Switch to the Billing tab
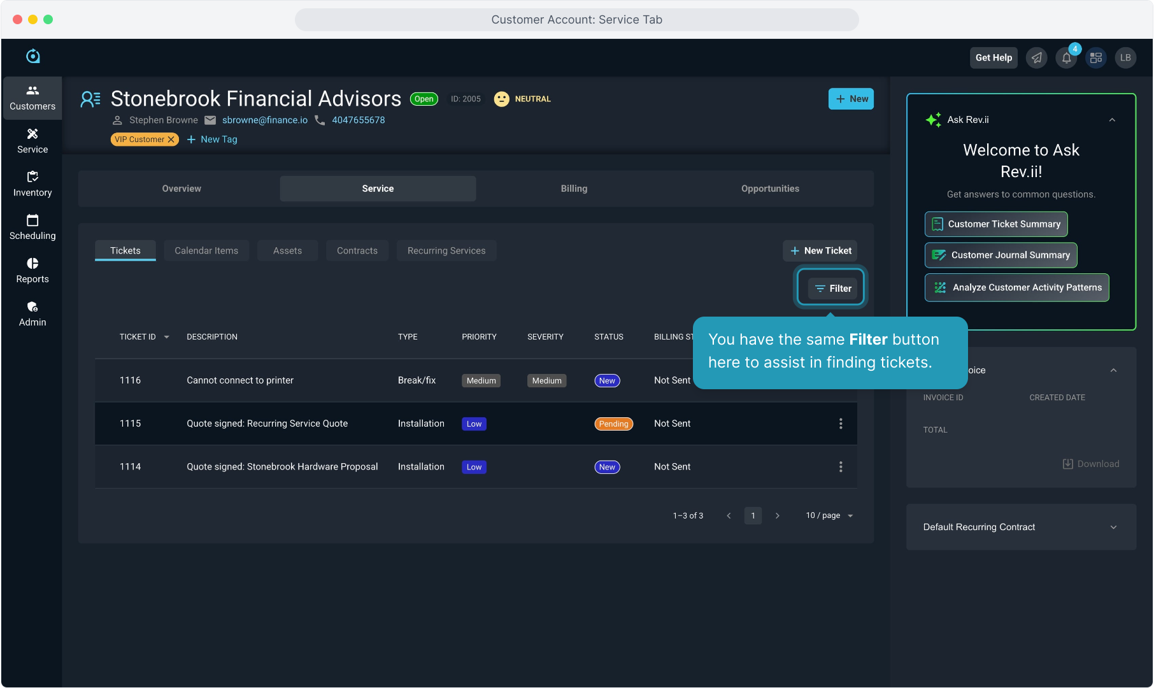The height and width of the screenshot is (688, 1154). [574, 189]
